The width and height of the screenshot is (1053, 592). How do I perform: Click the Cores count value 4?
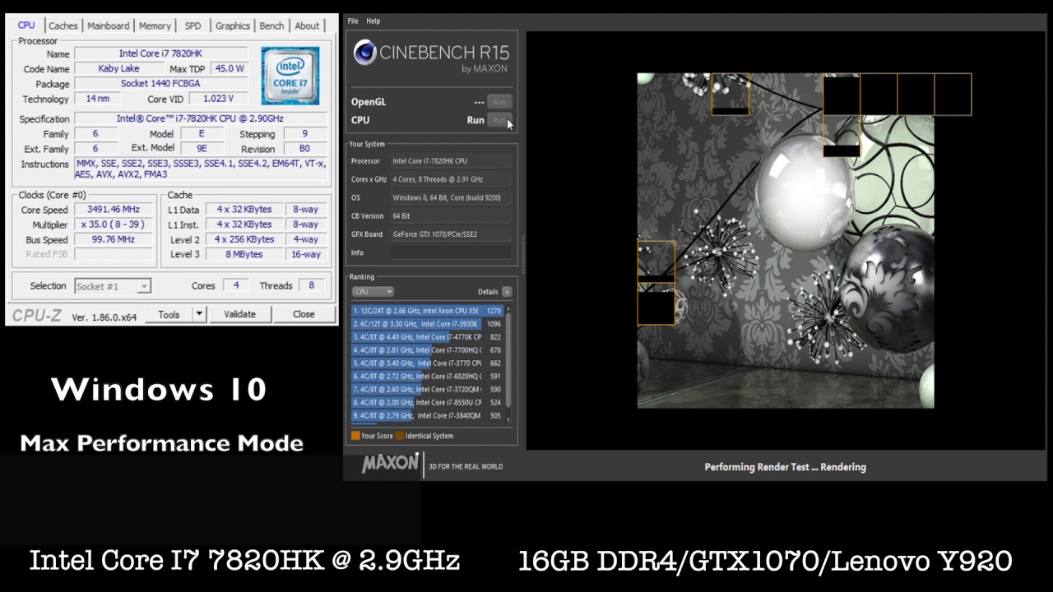click(x=236, y=285)
